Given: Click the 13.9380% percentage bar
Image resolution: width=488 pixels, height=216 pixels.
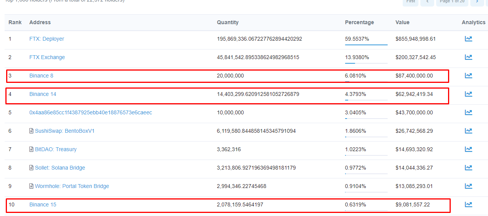Looking at the screenshot, I should click(366, 63).
